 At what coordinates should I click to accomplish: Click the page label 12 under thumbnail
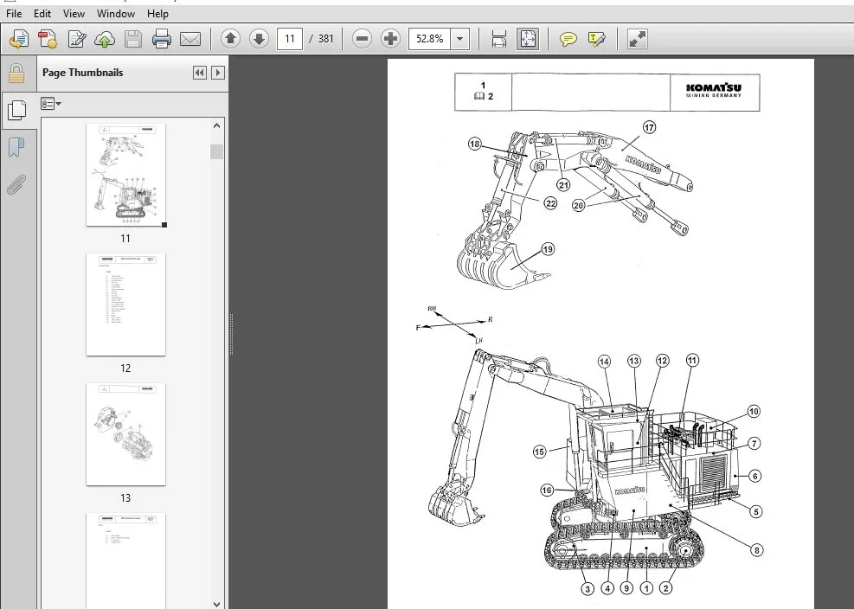tap(125, 369)
